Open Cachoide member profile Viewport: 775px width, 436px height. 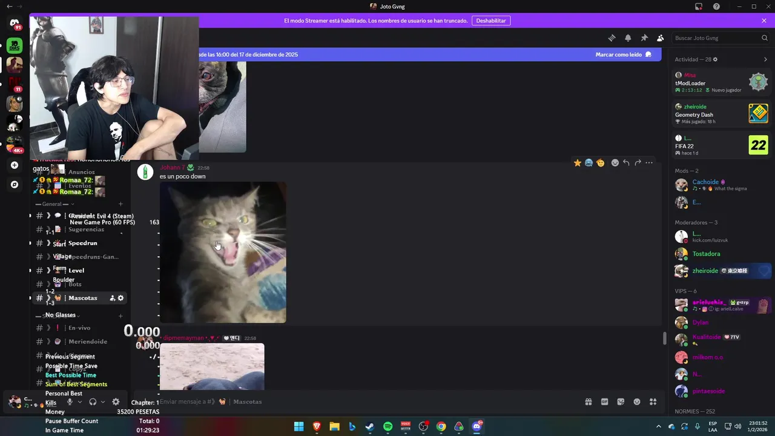tap(722, 185)
